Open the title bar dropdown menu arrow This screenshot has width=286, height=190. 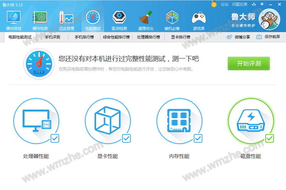(253, 4)
